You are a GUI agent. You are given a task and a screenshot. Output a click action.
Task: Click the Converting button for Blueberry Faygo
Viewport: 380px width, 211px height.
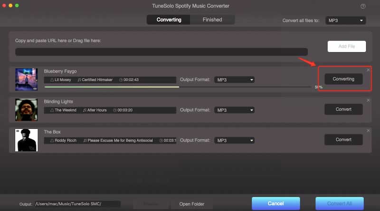[343, 79]
